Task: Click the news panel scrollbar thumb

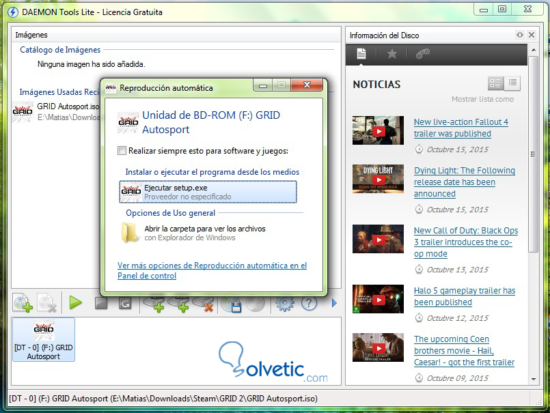Action: 534,154
